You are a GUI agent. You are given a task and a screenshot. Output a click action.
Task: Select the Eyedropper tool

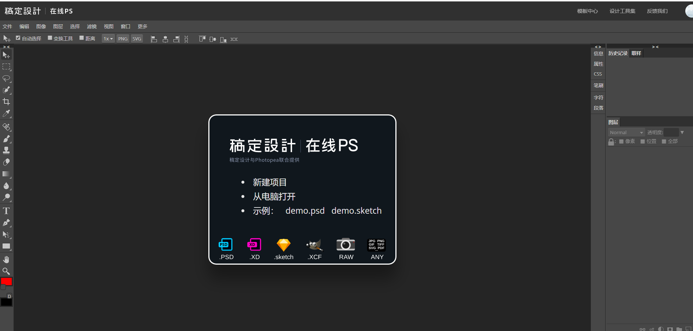click(x=6, y=114)
